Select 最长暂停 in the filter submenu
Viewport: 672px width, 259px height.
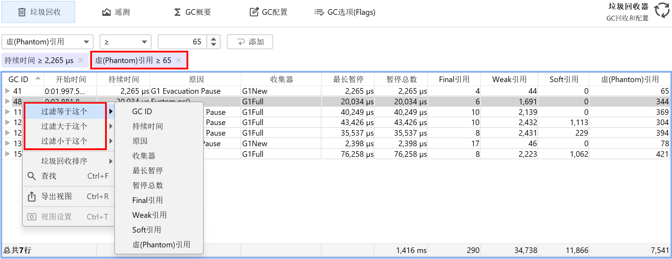click(x=159, y=171)
